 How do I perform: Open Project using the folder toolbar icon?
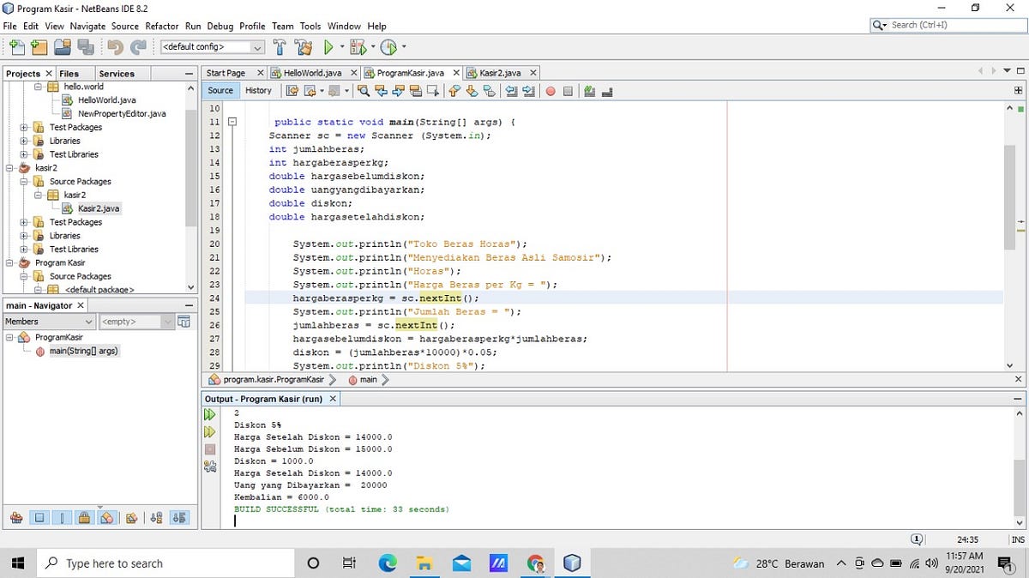(x=62, y=47)
